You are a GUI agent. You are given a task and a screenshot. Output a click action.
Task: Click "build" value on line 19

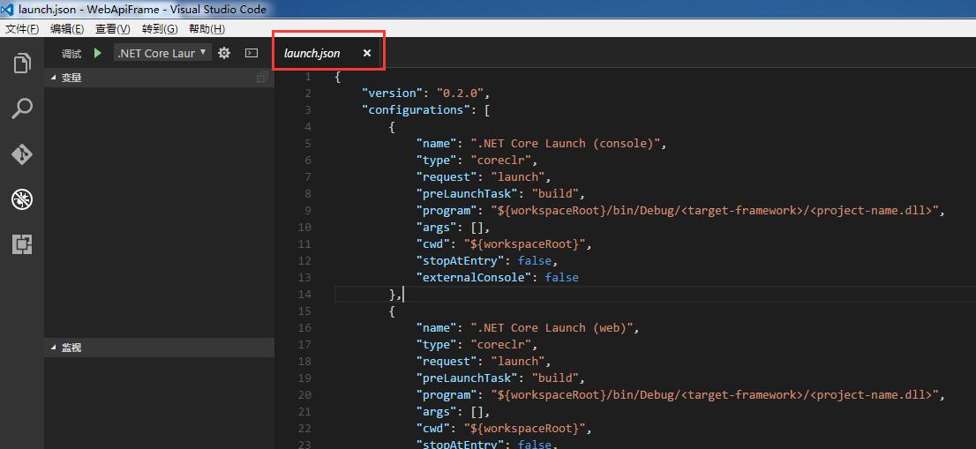coord(554,378)
